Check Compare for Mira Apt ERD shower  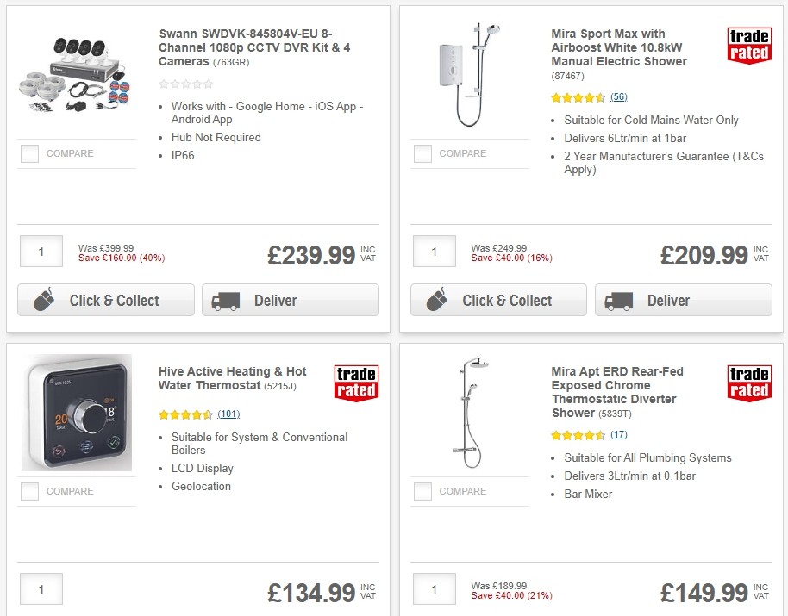pos(422,491)
